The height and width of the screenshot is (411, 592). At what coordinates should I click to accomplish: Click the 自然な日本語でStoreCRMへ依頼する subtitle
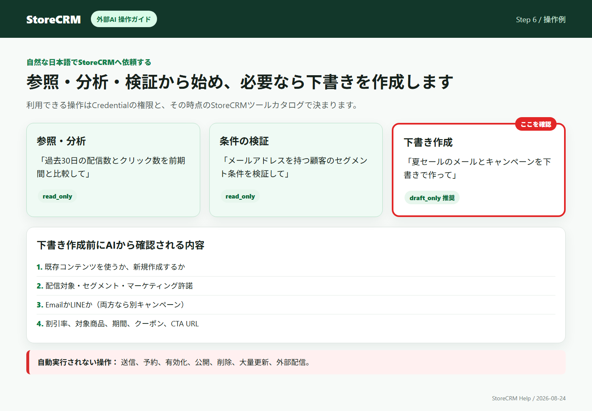click(89, 62)
